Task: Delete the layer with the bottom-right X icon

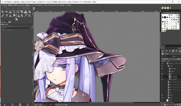Action: [x=180, y=105]
